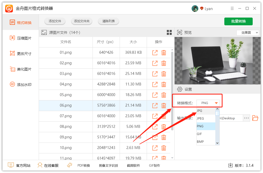Select PNG in the format list
Viewport: 263px width, 173px height.
206,126
